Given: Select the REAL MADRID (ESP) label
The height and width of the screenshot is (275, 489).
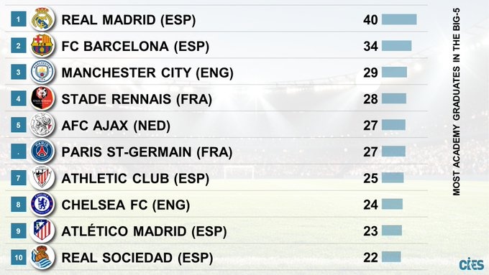Looking at the screenshot, I should pyautogui.click(x=129, y=20).
